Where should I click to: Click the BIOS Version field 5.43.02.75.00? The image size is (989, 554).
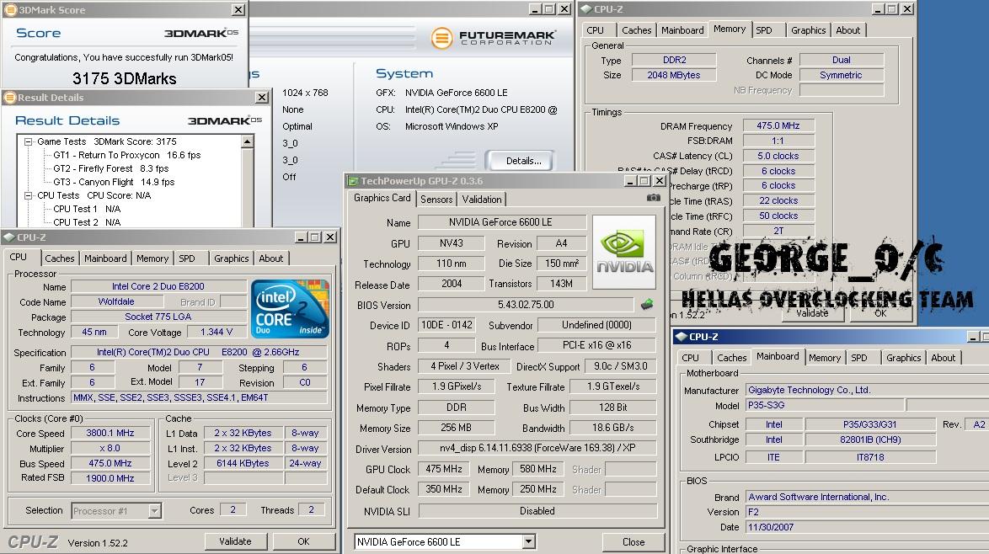click(x=526, y=305)
